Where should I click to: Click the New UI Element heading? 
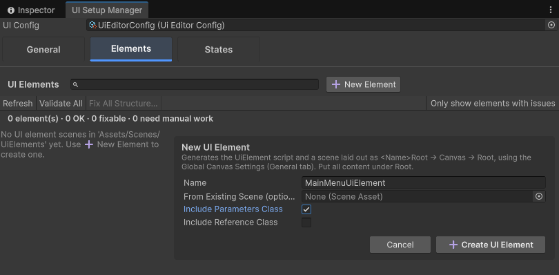coord(216,147)
